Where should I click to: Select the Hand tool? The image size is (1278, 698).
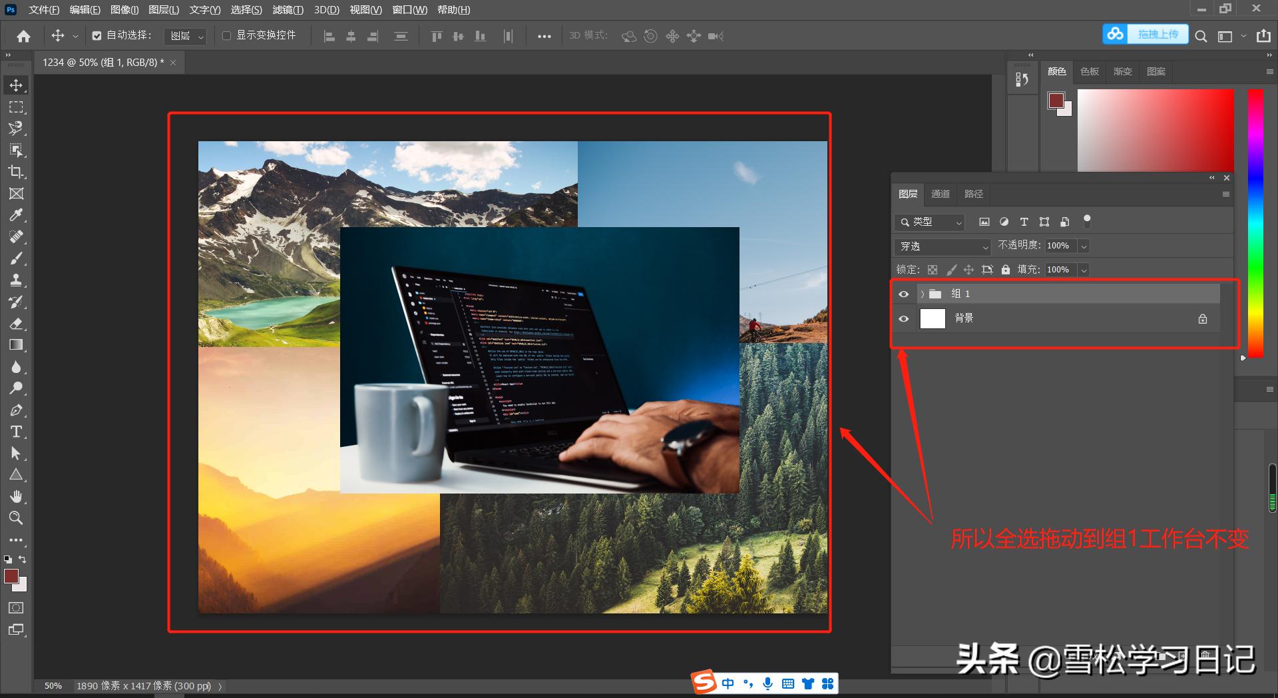[x=16, y=496]
